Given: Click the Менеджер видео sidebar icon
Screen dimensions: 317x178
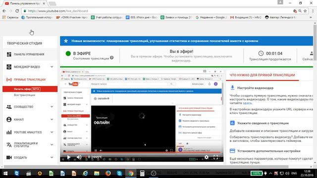Looking at the screenshot, I should point(9,67).
